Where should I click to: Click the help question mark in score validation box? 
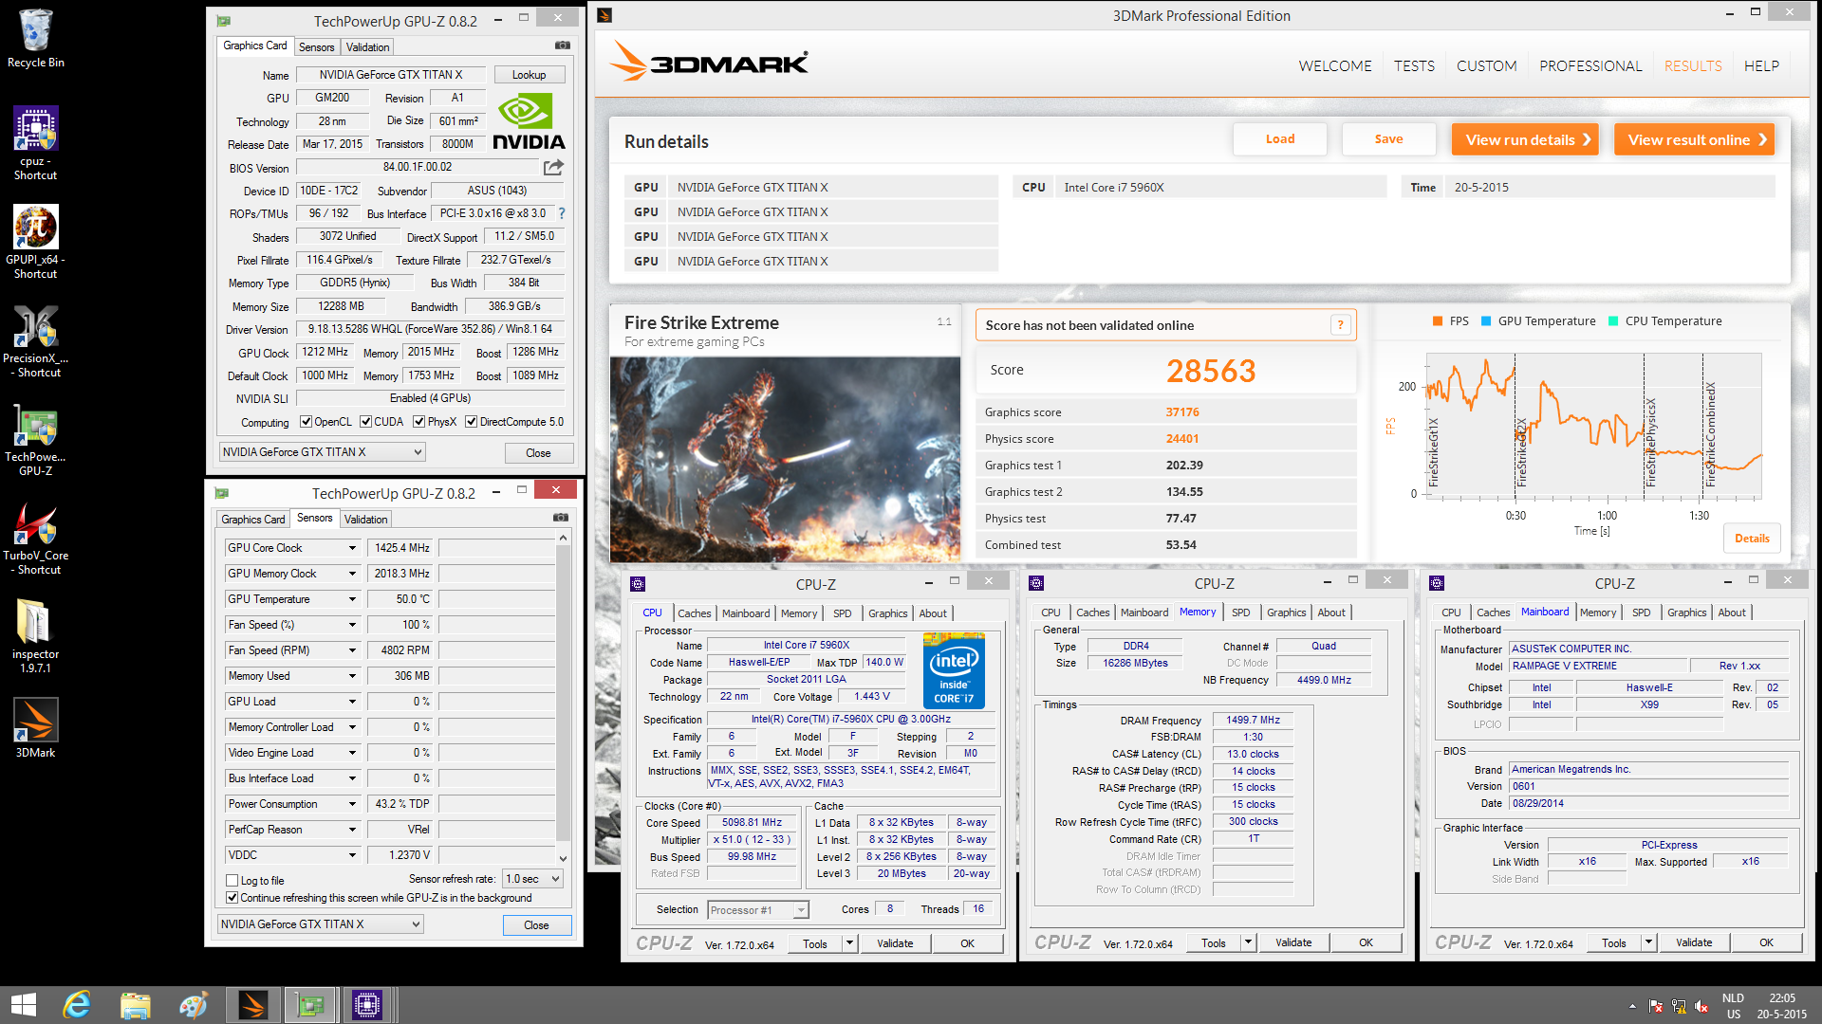[x=1340, y=325]
